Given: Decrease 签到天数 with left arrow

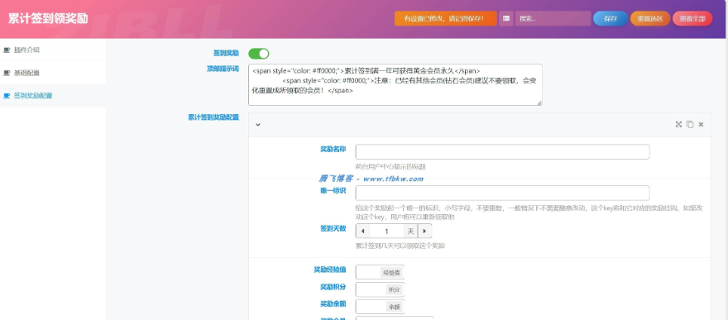Looking at the screenshot, I should point(362,231).
